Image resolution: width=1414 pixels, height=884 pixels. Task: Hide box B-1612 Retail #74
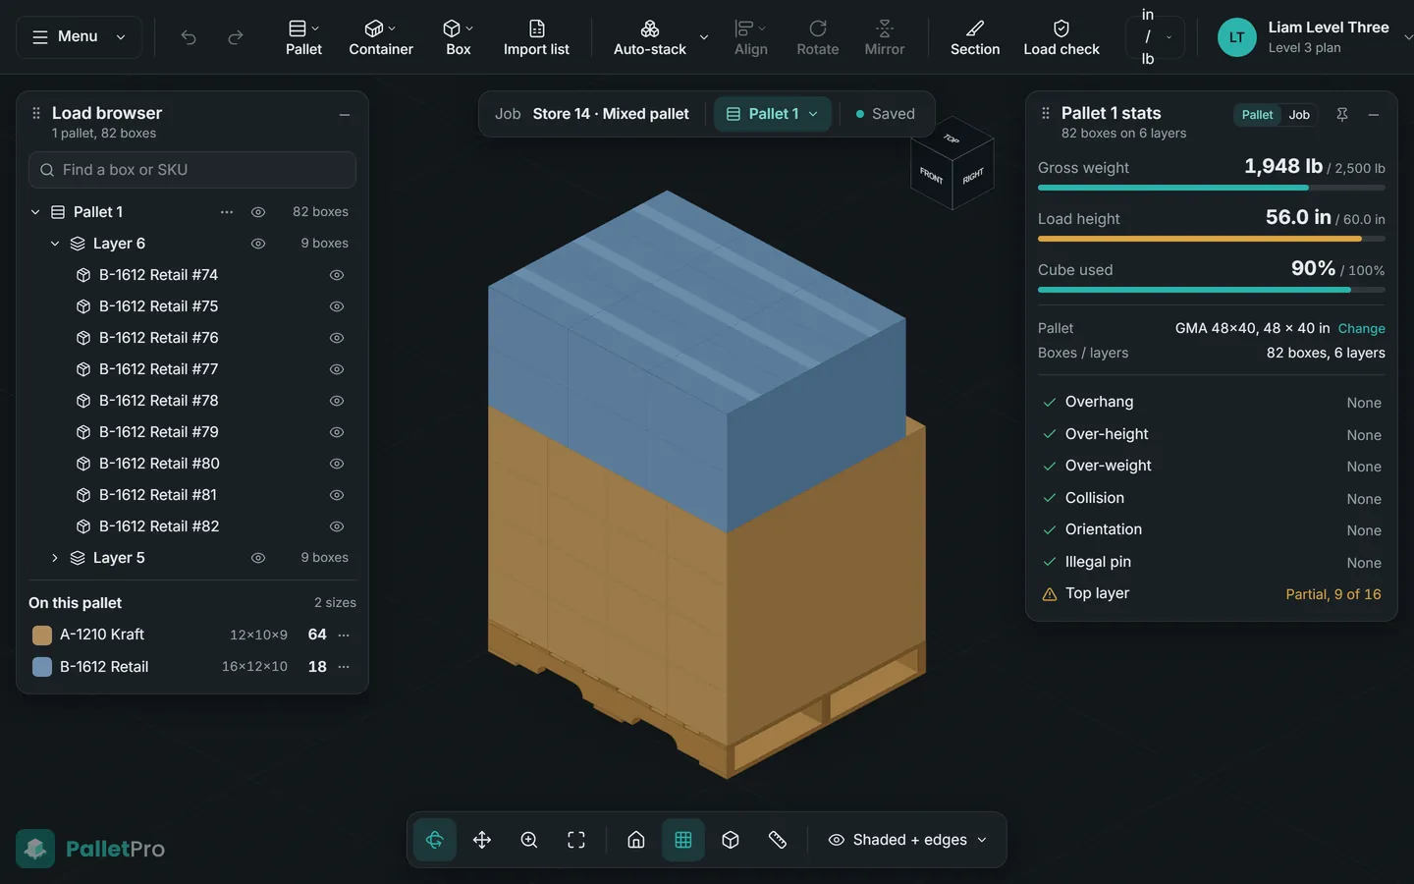[x=337, y=275]
